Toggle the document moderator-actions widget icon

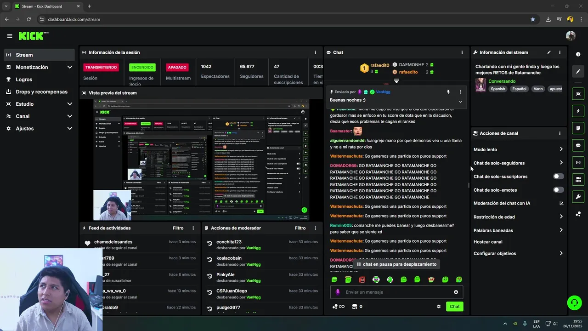pos(578,128)
